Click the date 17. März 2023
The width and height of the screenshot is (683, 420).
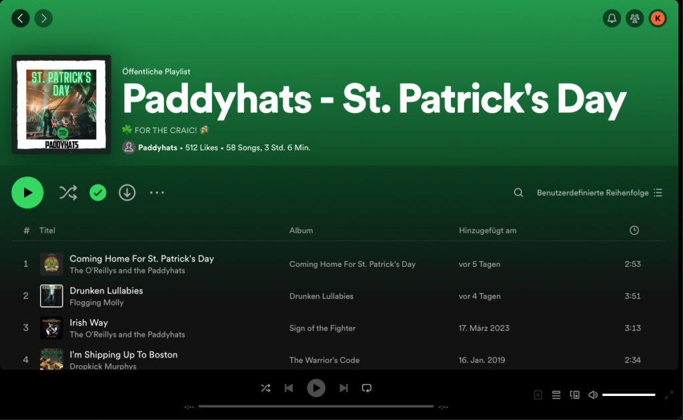tap(484, 328)
